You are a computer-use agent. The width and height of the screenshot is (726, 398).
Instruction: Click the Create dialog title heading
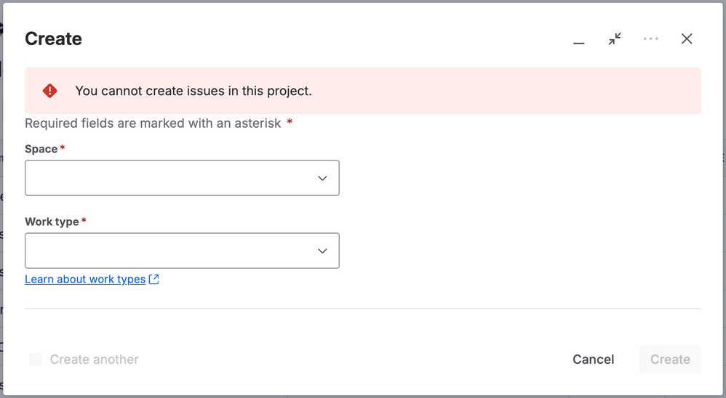pyautogui.click(x=53, y=38)
